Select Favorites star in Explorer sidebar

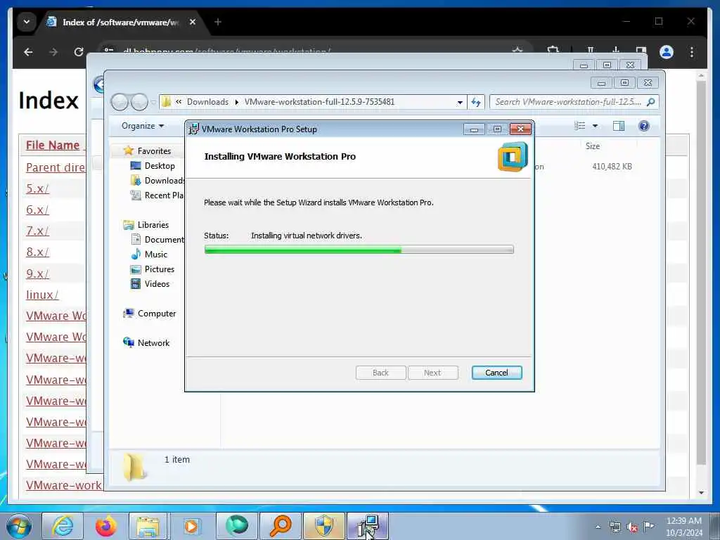click(129, 150)
